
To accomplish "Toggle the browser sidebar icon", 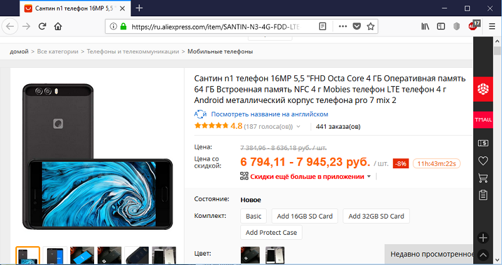I will [x=441, y=26].
